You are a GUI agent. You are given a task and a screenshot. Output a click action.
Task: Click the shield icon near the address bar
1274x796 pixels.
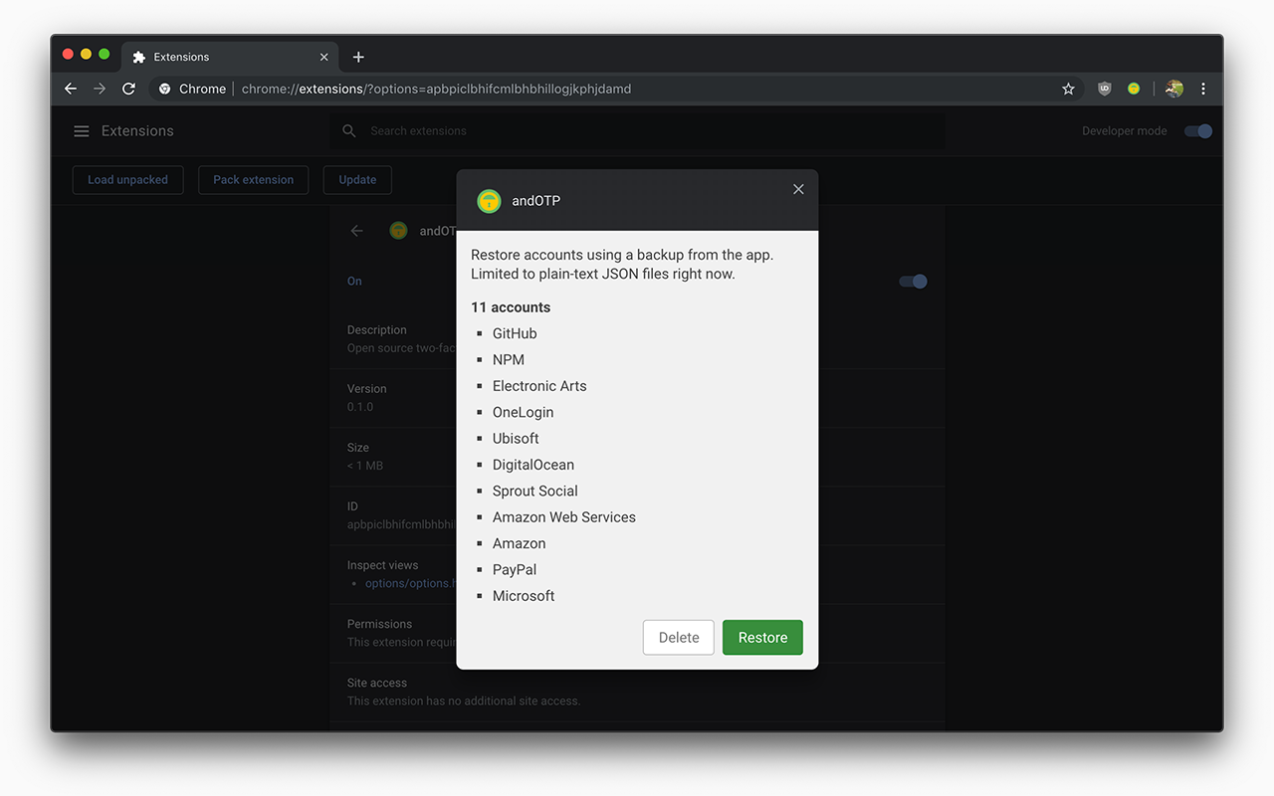pos(1104,89)
